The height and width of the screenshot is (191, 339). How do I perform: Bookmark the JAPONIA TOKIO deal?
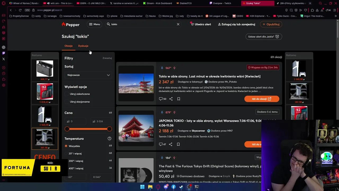(x=178, y=144)
